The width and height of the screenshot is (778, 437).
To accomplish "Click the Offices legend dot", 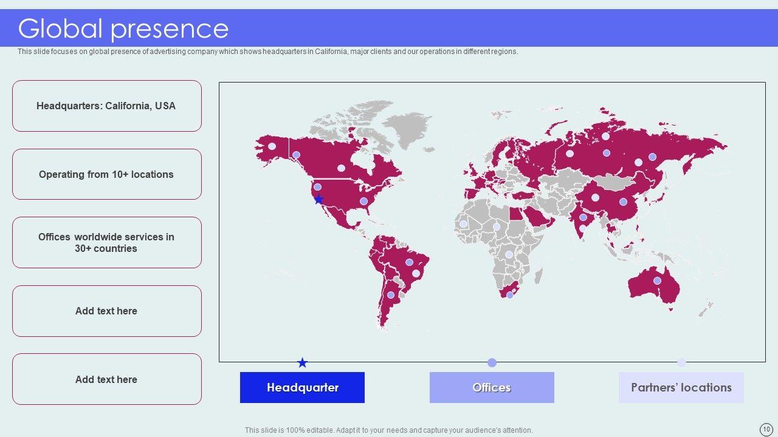I will pos(492,363).
